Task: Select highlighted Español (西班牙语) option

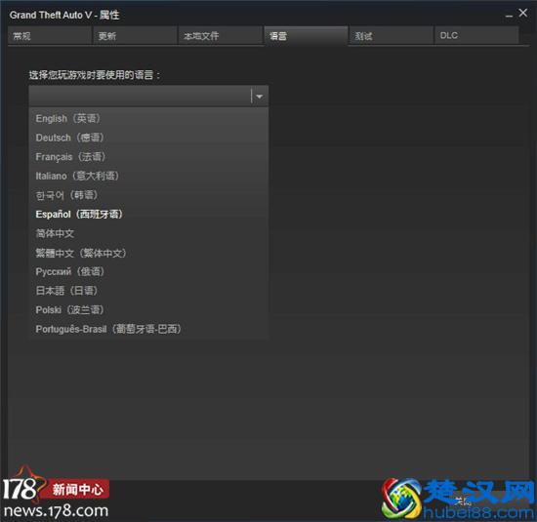Action: pyautogui.click(x=148, y=215)
